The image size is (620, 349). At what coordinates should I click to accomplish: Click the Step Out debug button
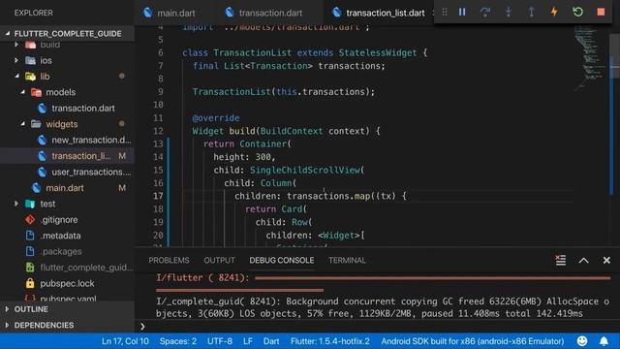pyautogui.click(x=531, y=13)
